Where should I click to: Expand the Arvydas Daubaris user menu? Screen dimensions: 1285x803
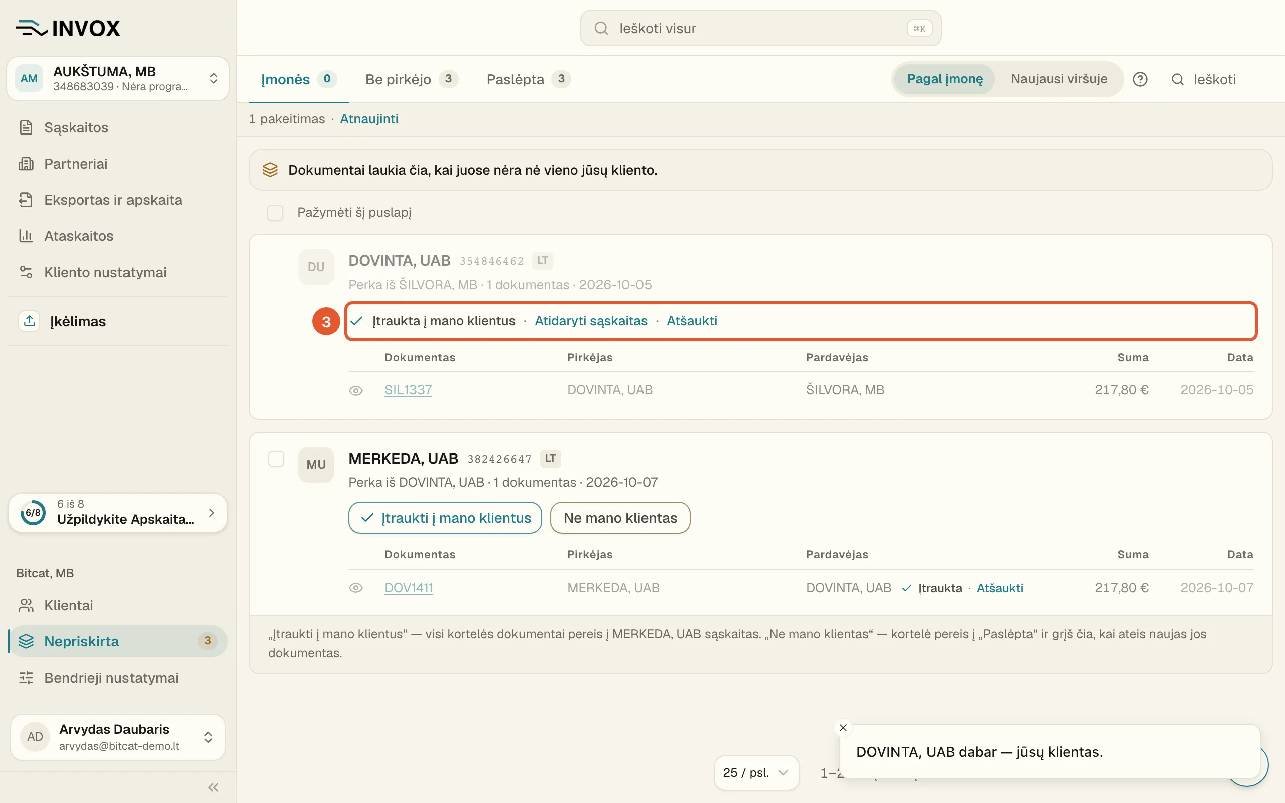118,737
